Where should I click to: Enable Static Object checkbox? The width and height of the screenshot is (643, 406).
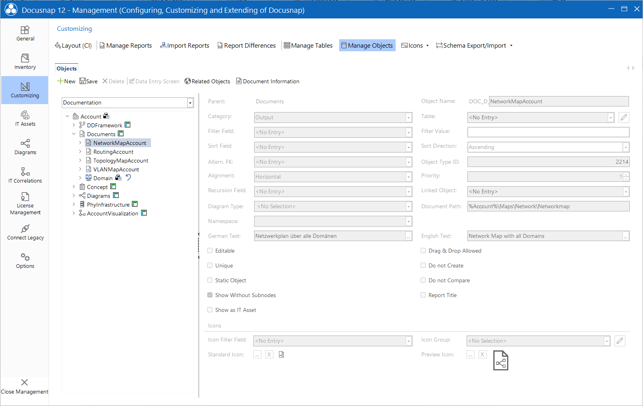[x=210, y=280]
